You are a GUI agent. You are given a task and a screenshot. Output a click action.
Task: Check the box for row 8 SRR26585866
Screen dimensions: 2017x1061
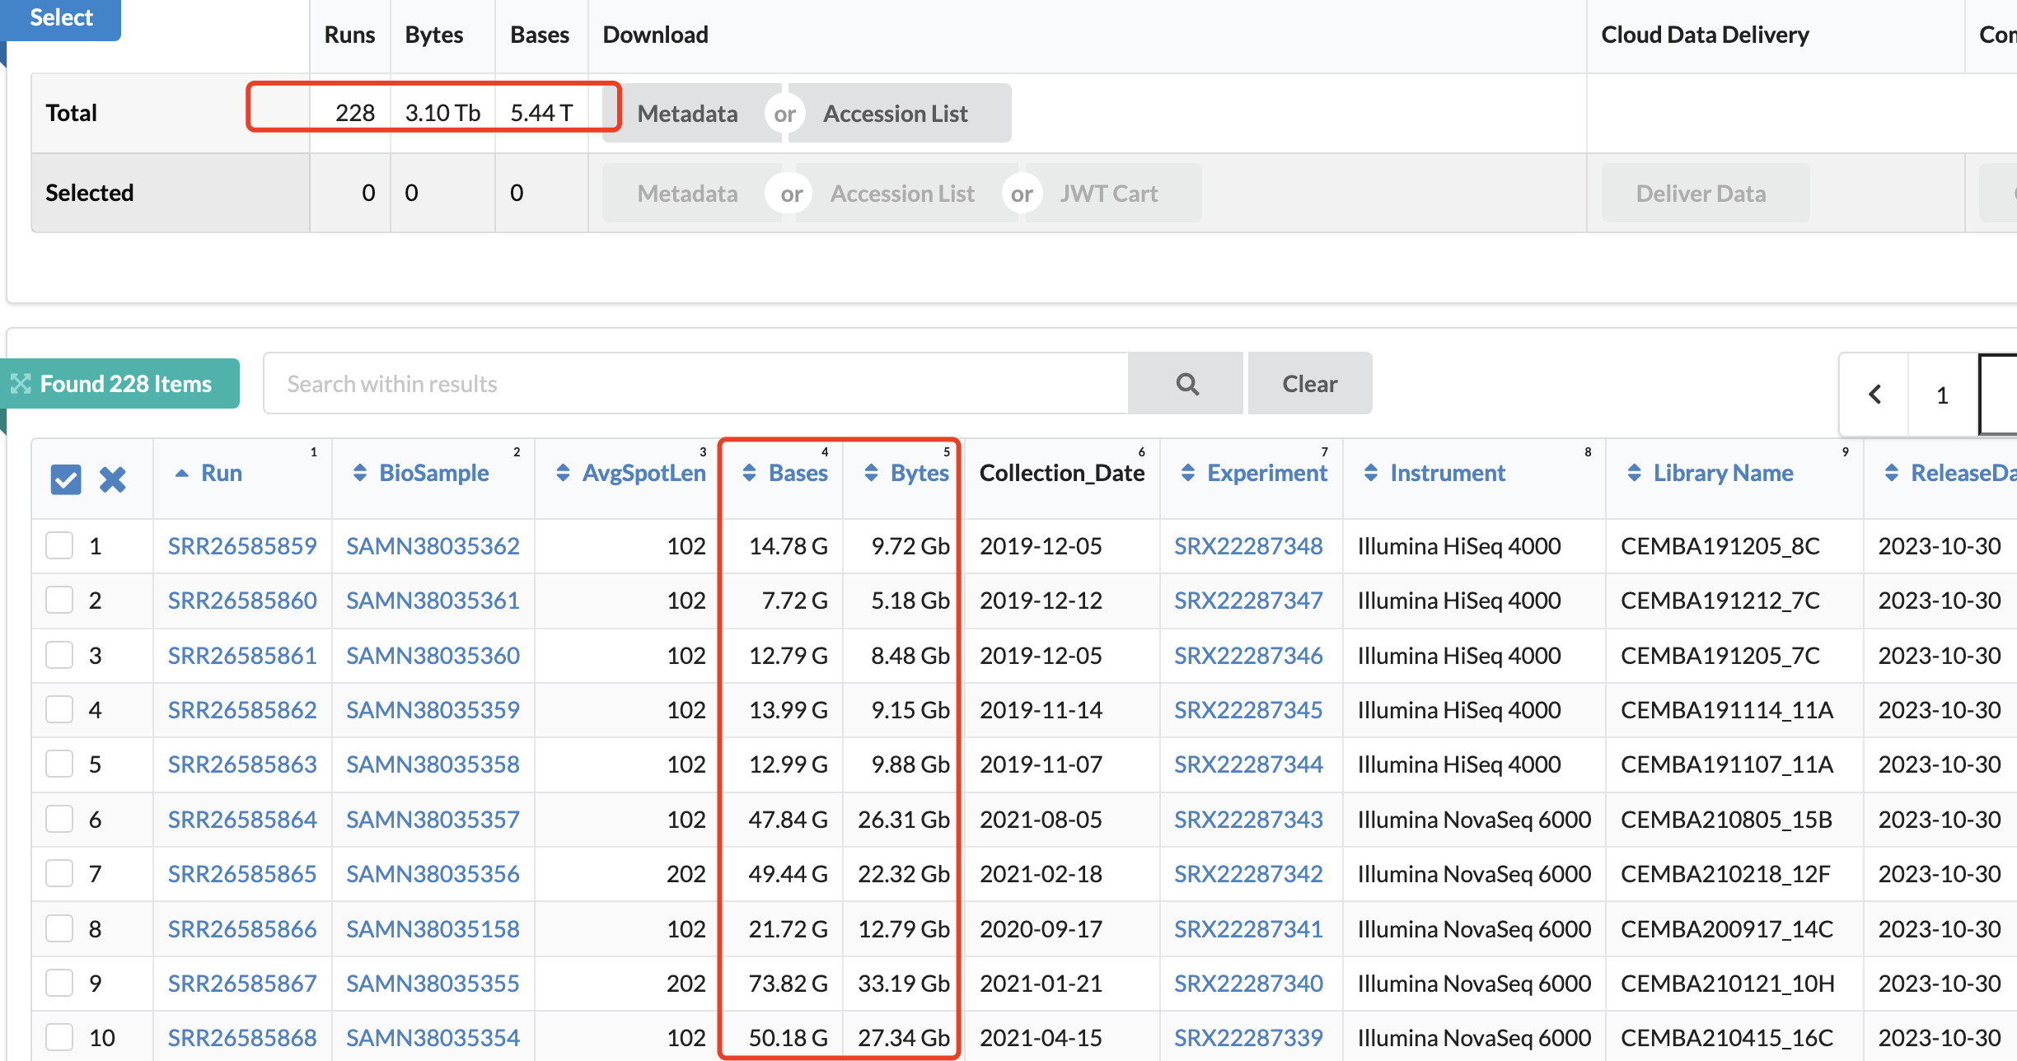pyautogui.click(x=59, y=928)
